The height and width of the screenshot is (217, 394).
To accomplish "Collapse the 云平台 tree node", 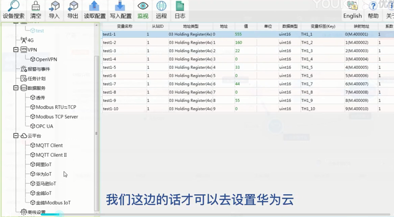I will pos(16,136).
